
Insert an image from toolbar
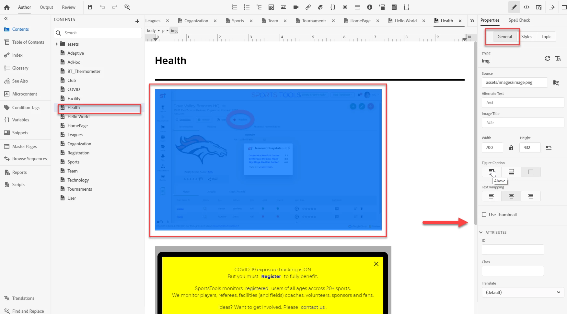(283, 7)
